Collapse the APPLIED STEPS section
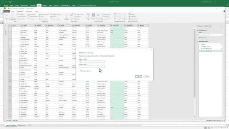This screenshot has width=229, height=129. click(198, 42)
